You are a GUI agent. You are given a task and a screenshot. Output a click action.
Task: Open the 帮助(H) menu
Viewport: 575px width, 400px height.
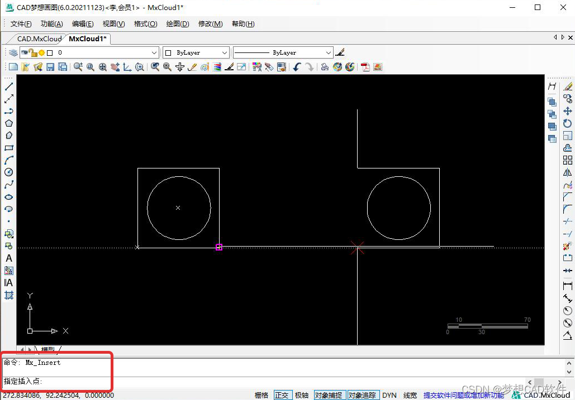pos(243,24)
